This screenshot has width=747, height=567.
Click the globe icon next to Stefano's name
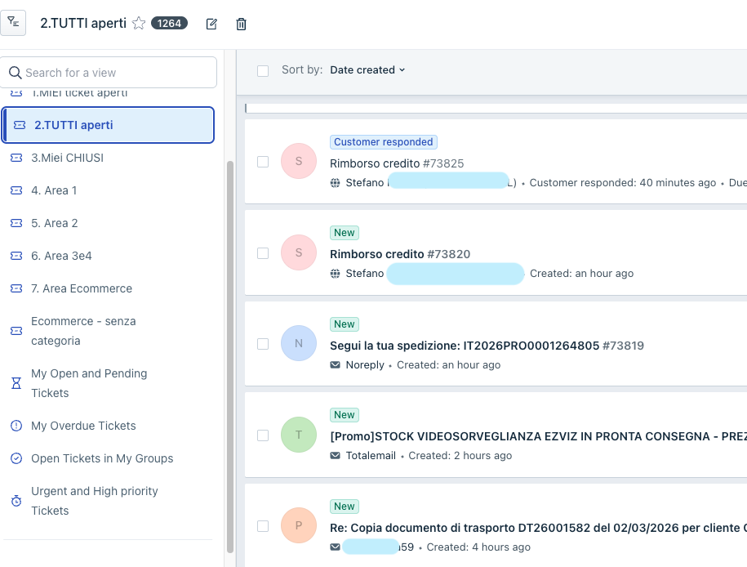(x=334, y=182)
